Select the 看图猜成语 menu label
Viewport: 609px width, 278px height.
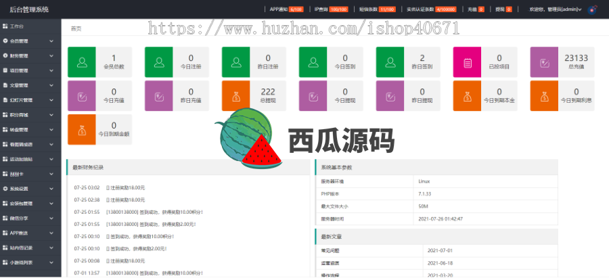coord(21,144)
